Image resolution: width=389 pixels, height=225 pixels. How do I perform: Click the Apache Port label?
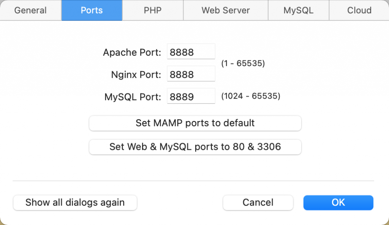[132, 52]
